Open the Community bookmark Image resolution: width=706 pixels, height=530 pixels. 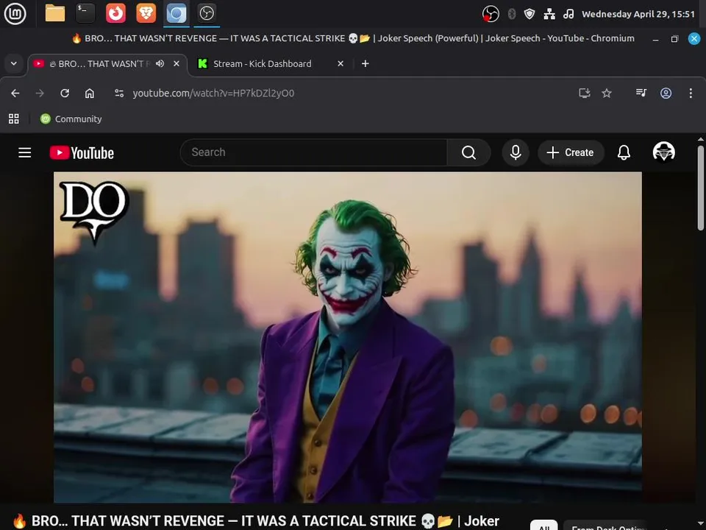[x=71, y=119]
